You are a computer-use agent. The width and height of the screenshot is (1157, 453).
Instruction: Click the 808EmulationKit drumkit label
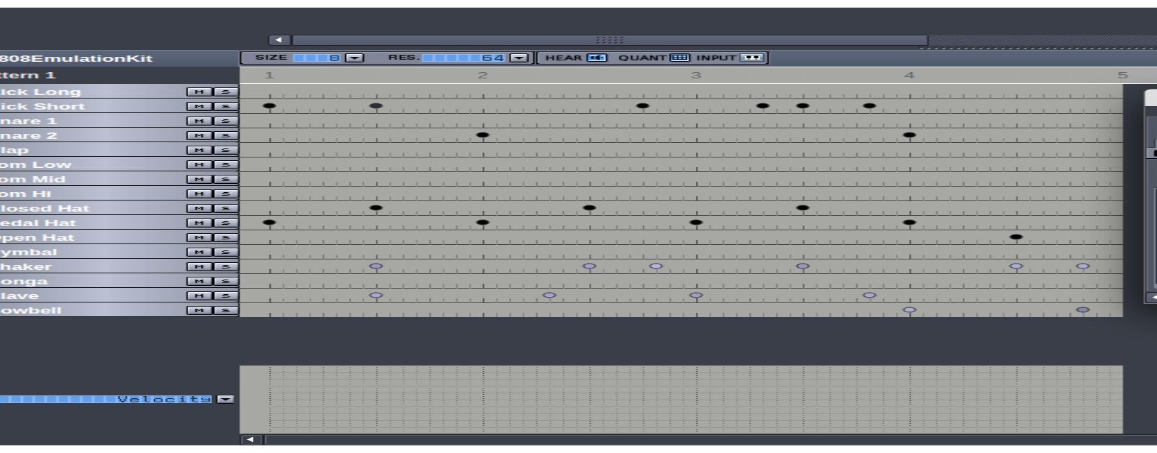(76, 58)
